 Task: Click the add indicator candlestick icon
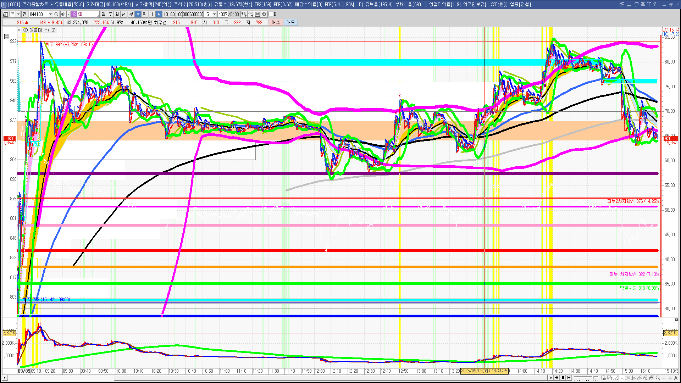click(x=244, y=14)
